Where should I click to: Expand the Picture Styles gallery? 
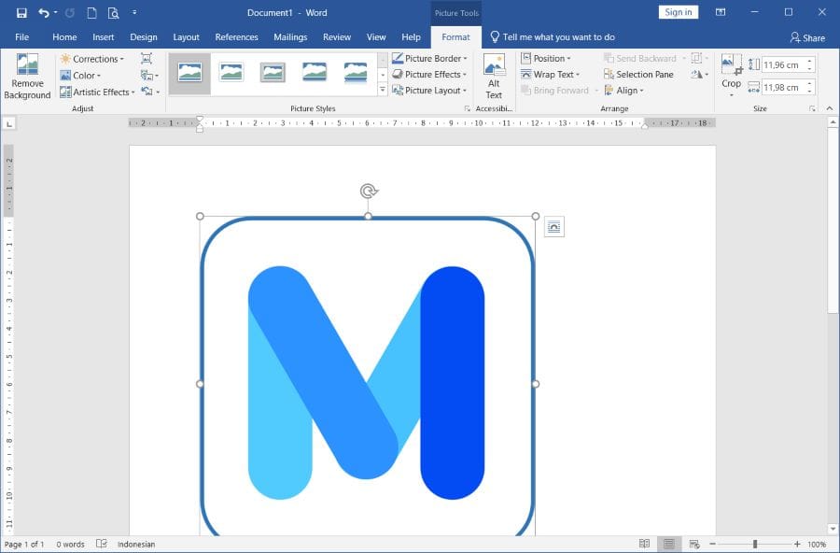(x=383, y=91)
